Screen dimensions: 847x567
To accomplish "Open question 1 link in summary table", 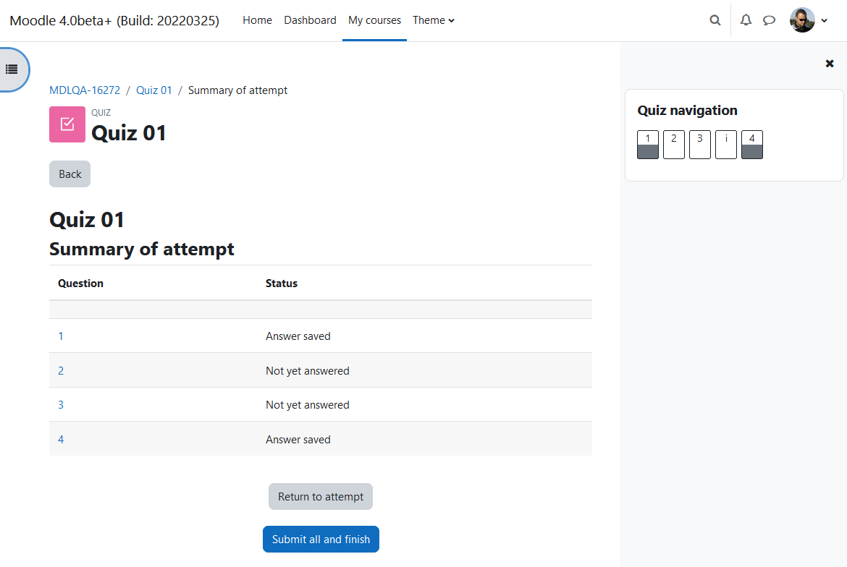I will click(x=61, y=336).
